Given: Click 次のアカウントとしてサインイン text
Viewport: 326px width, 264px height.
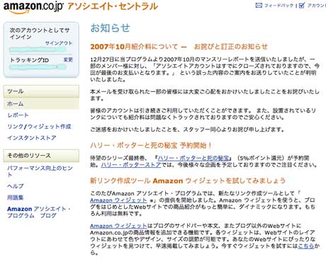Looking at the screenshot, I should coord(40,33).
